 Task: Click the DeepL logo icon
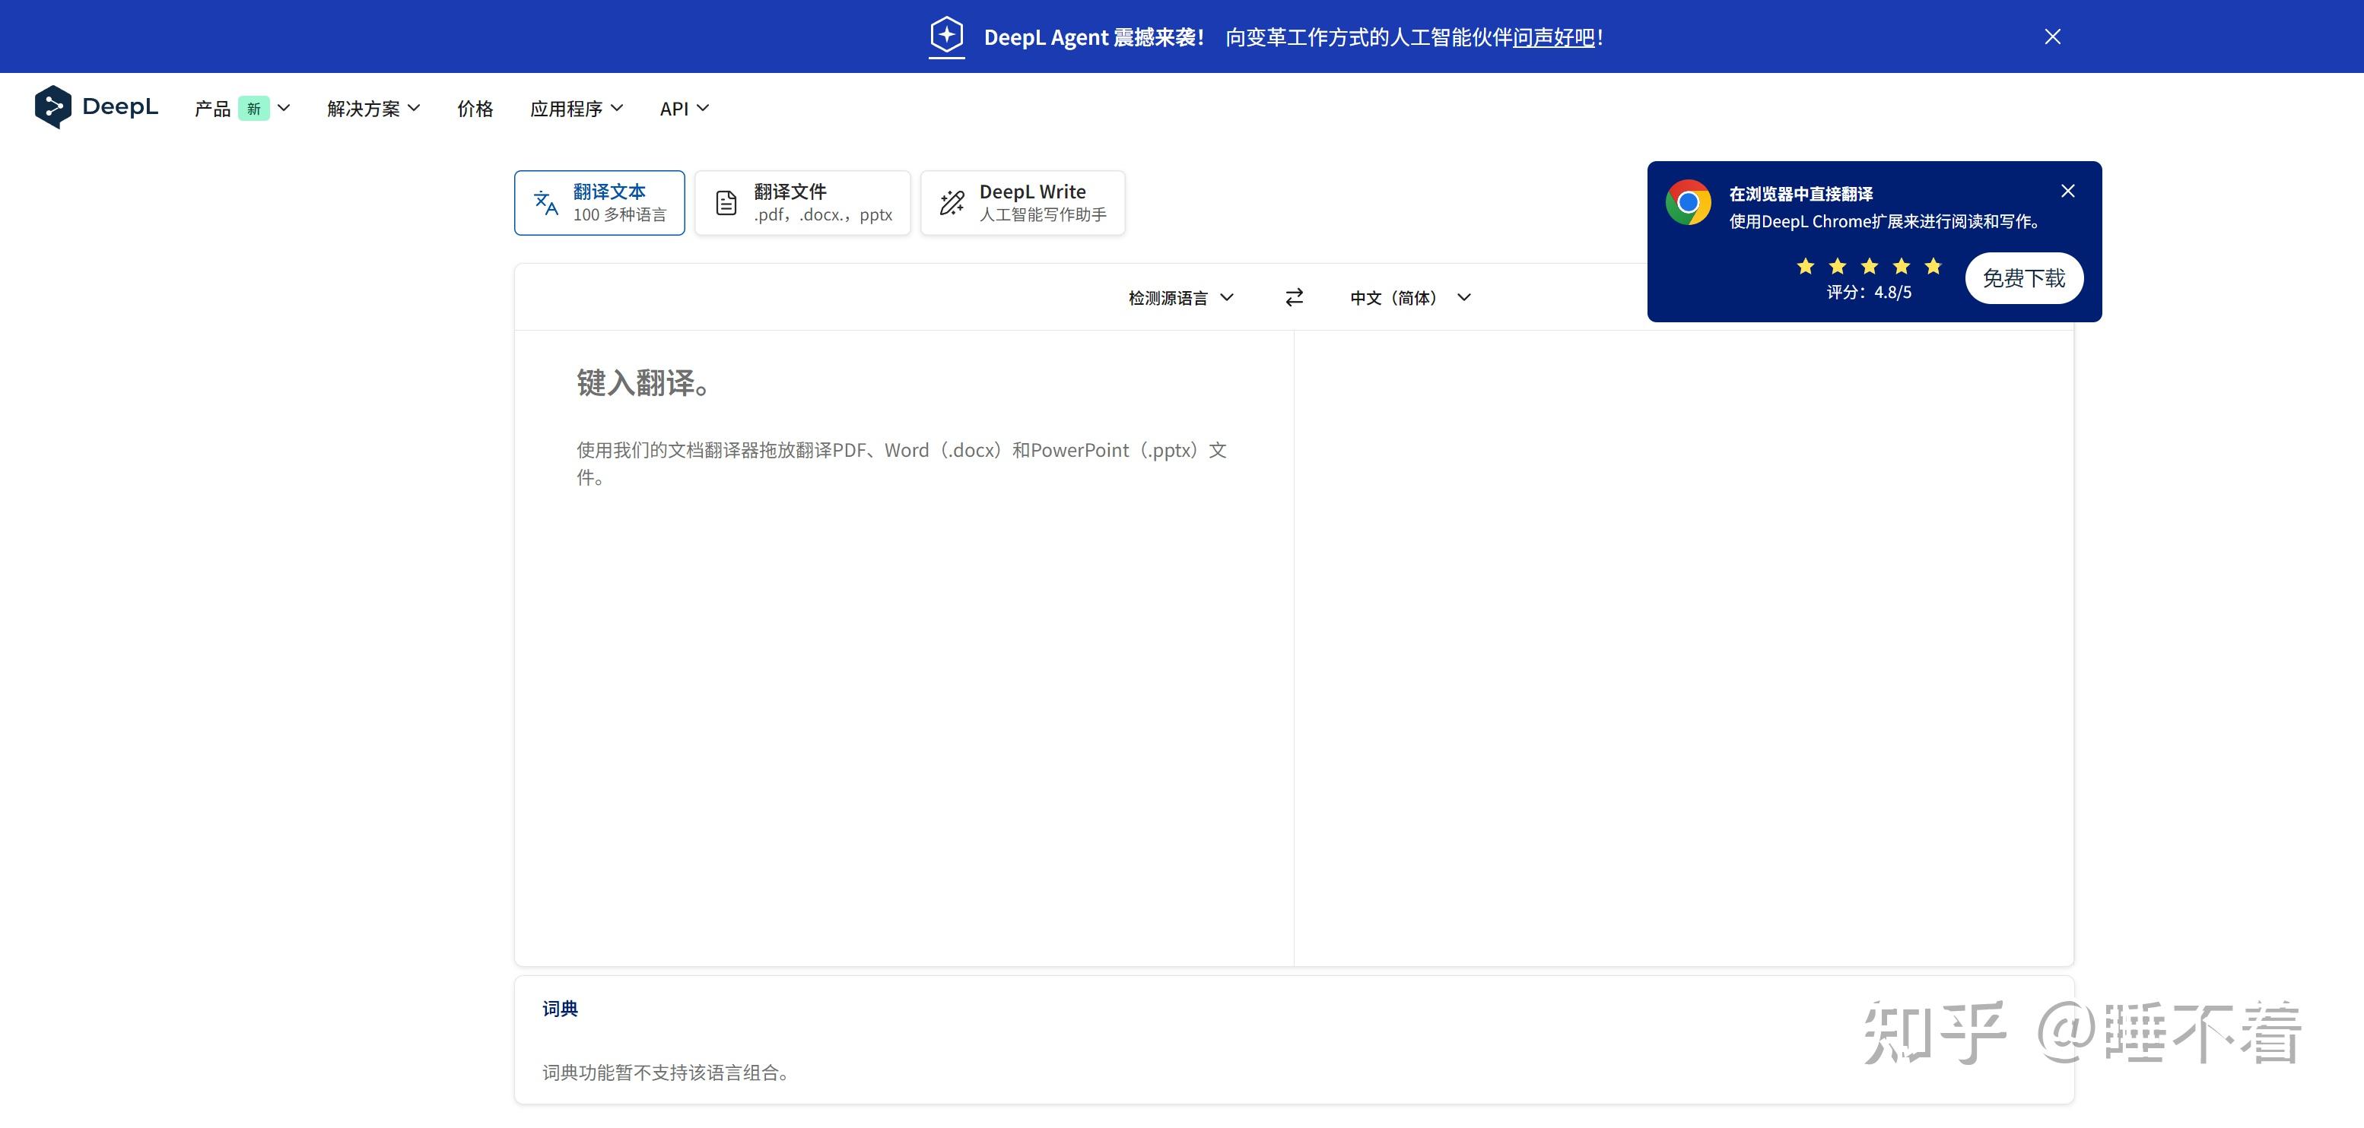pos(52,107)
